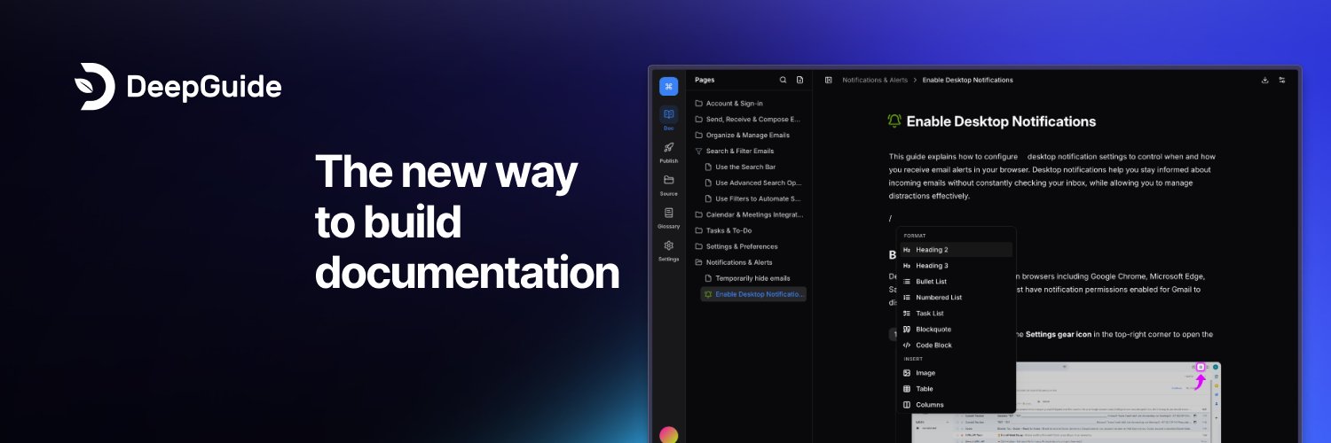
Task: Open the Settings gear in sidebar
Action: (x=668, y=249)
